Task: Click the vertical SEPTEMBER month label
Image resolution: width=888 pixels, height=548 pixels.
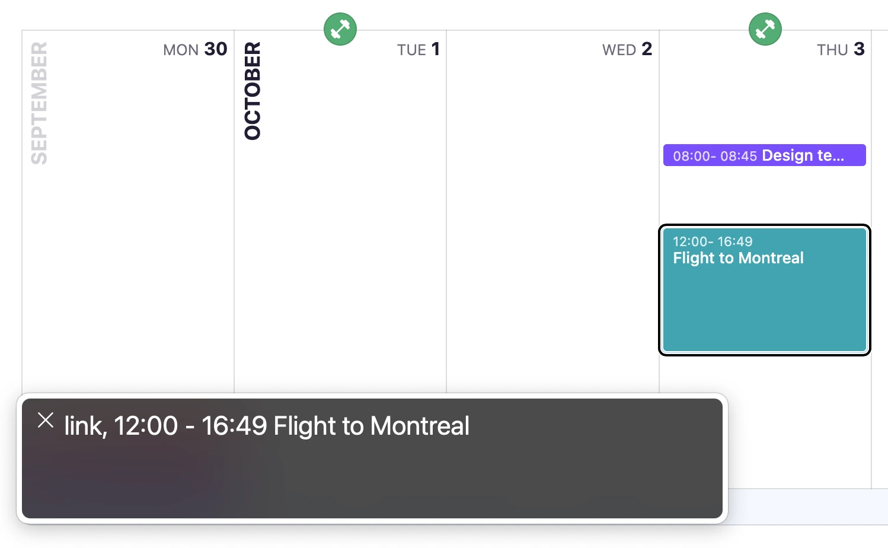Action: tap(39, 103)
